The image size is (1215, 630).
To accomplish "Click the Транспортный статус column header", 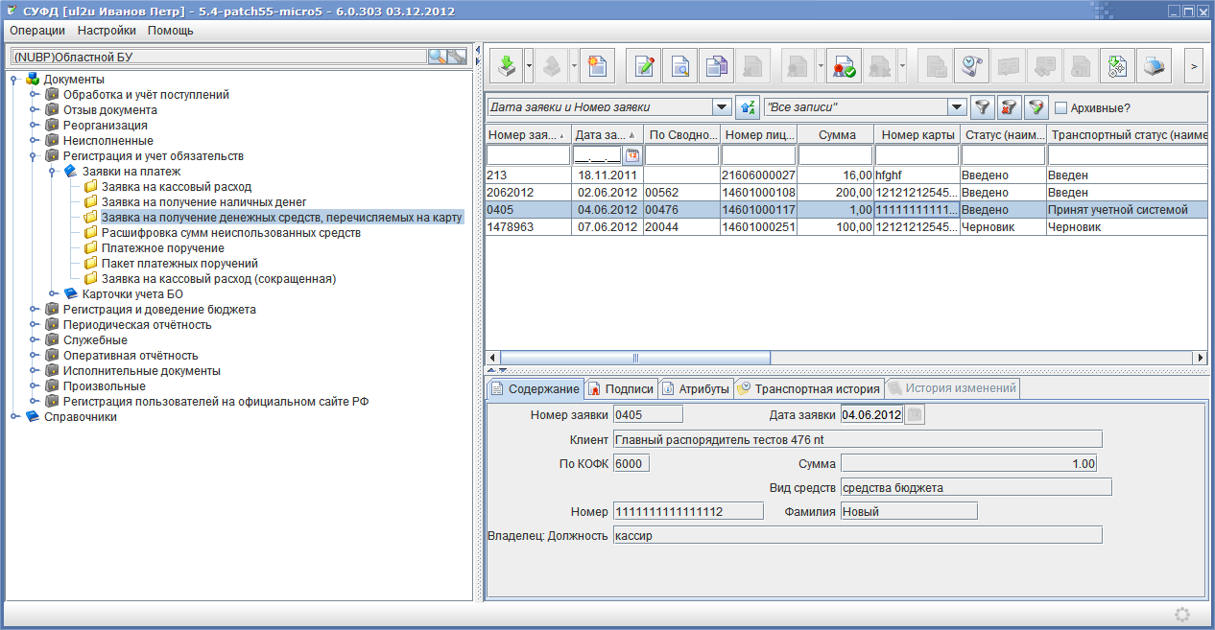I will [x=1128, y=135].
